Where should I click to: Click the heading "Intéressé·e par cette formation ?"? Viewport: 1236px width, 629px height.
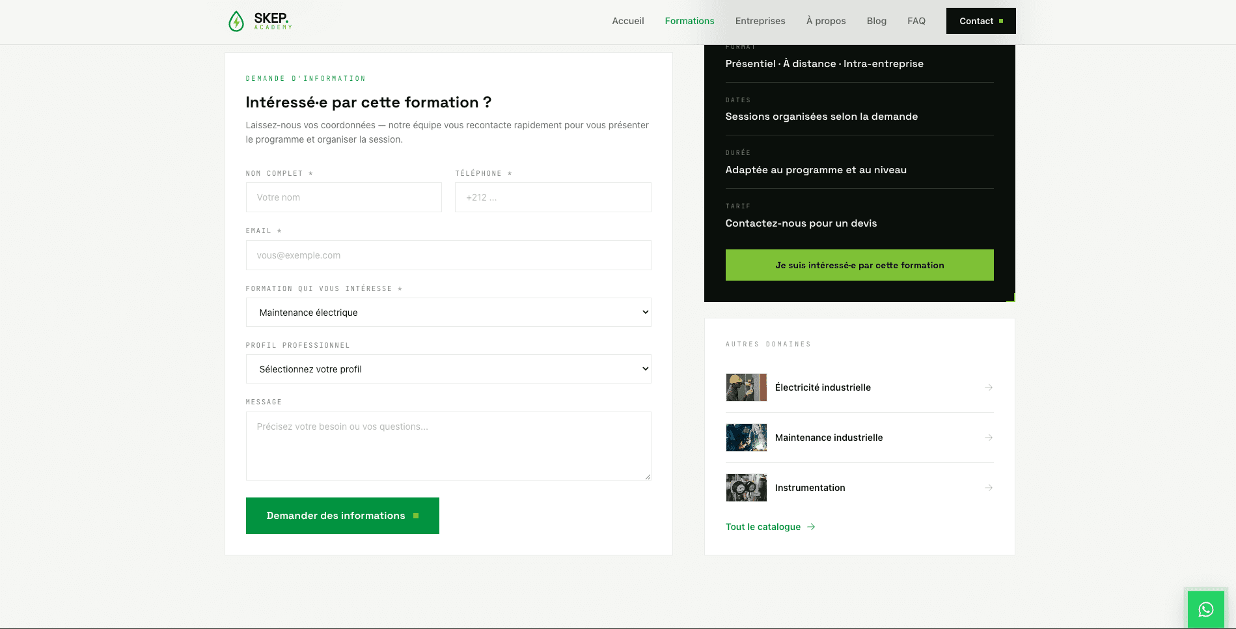click(x=368, y=102)
